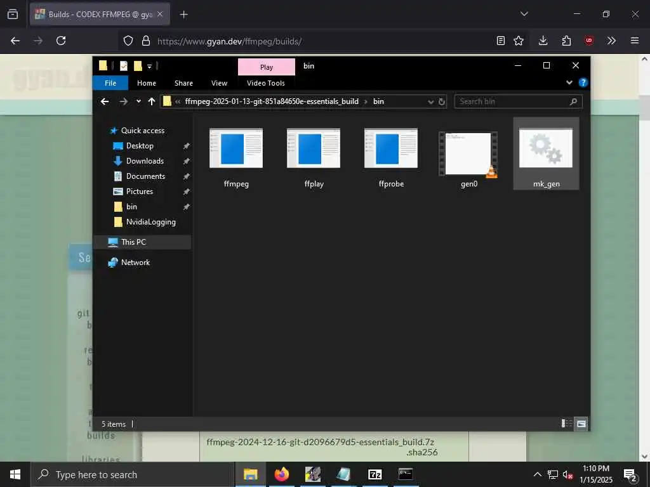650x487 pixels.
Task: Expand hidden breadcrumb path chevrons
Action: (178, 101)
